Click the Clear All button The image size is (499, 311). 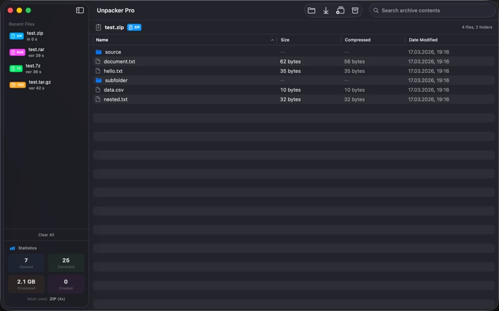click(x=46, y=235)
